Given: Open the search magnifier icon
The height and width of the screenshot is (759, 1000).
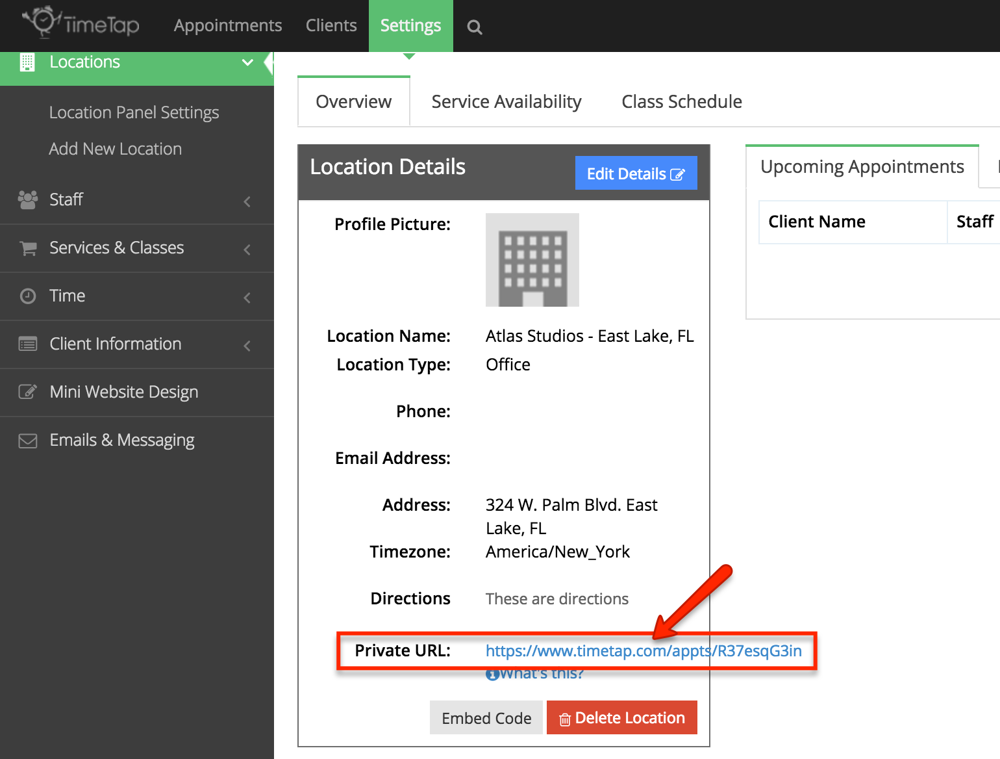Looking at the screenshot, I should [x=475, y=27].
